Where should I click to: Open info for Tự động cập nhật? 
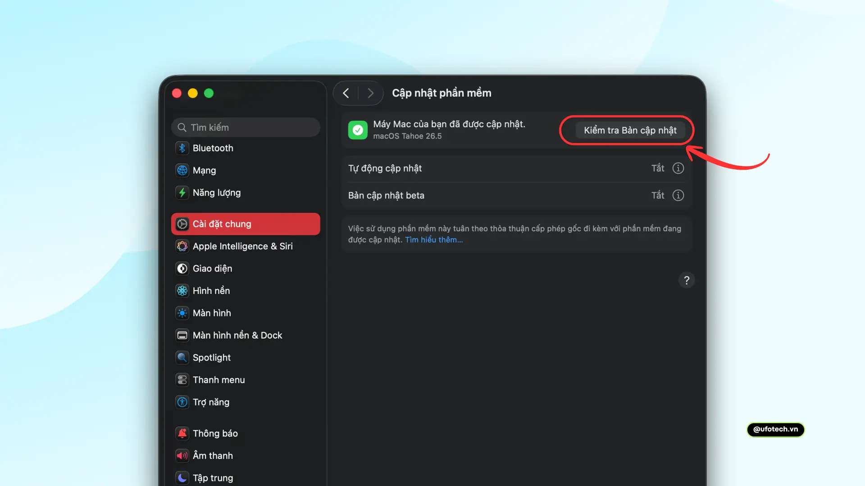678,168
